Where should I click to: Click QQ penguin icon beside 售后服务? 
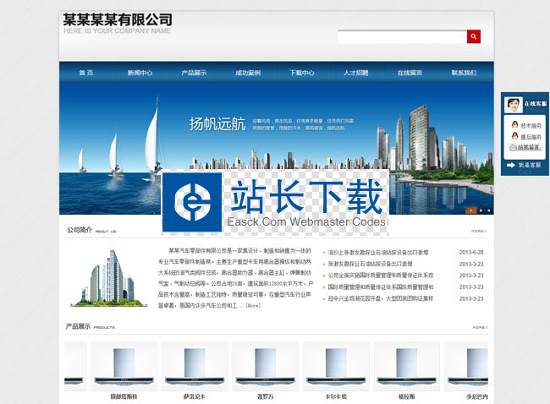coord(514,136)
